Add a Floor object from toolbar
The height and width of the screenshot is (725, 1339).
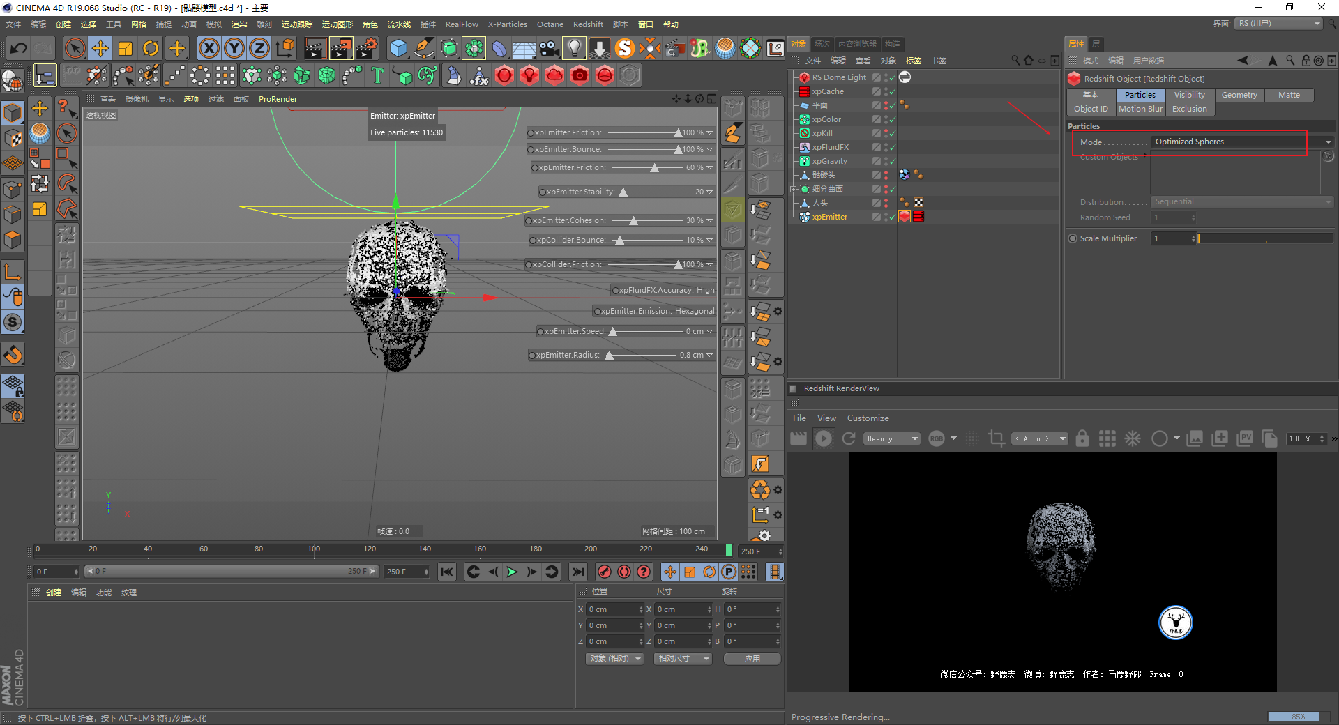[x=524, y=48]
